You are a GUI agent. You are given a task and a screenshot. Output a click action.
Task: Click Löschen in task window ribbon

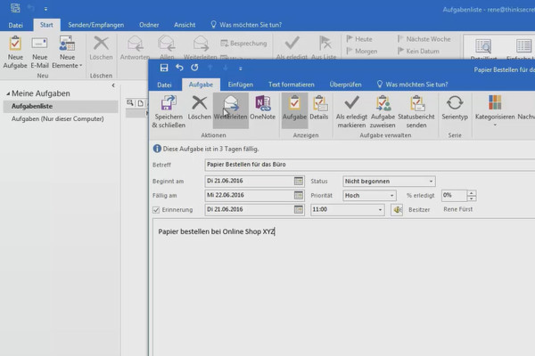(x=200, y=108)
